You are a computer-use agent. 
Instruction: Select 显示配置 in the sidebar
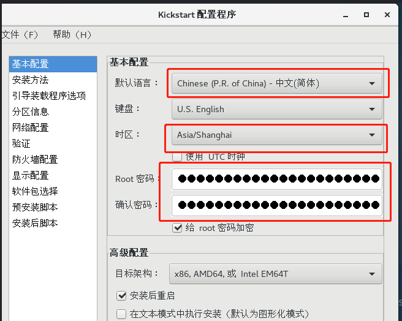(x=53, y=175)
